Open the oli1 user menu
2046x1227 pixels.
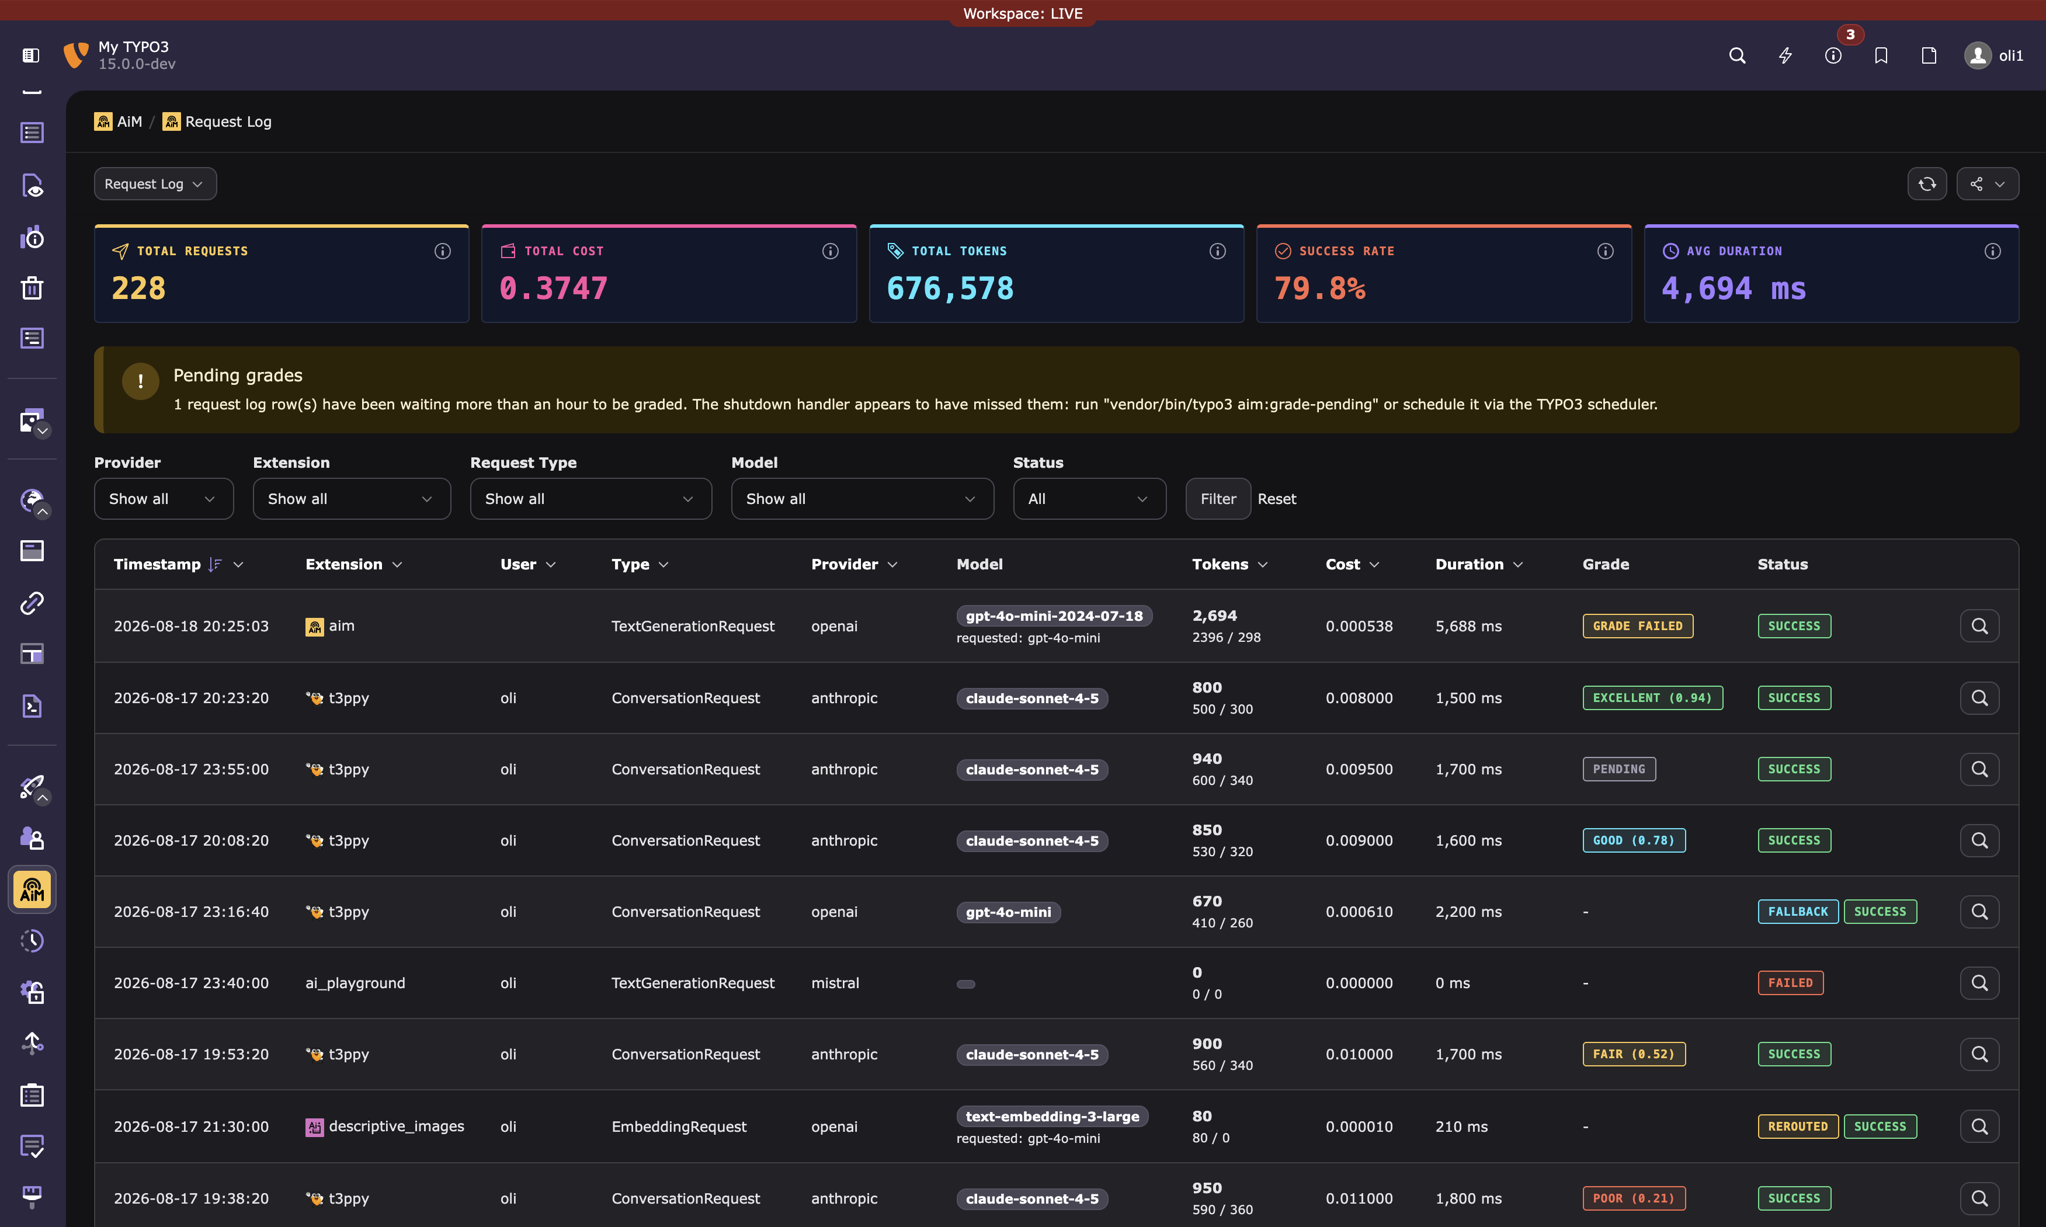point(1993,55)
